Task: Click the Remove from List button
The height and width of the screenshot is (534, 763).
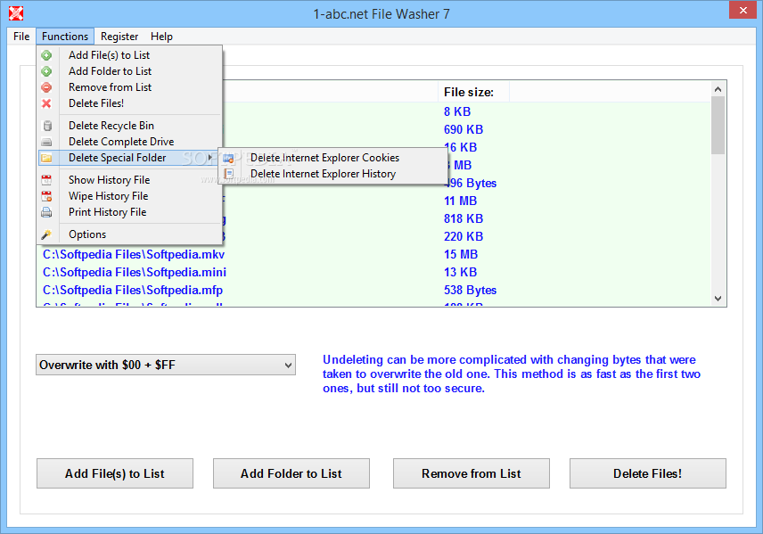Action: 471,473
